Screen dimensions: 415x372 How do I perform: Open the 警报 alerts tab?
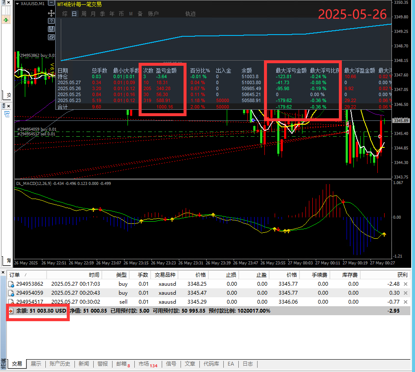[103, 364]
